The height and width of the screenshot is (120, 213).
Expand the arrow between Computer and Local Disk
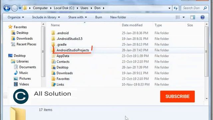click(51, 8)
